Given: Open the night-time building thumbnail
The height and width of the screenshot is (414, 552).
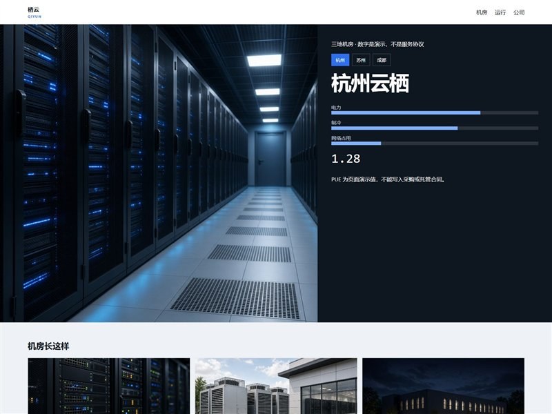Looking at the screenshot, I should pos(443,386).
